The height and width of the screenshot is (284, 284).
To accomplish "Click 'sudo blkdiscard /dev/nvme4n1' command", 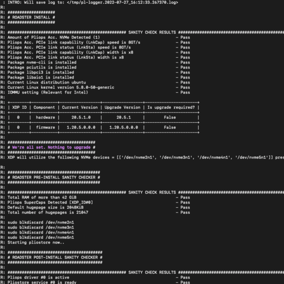I will [41, 233].
